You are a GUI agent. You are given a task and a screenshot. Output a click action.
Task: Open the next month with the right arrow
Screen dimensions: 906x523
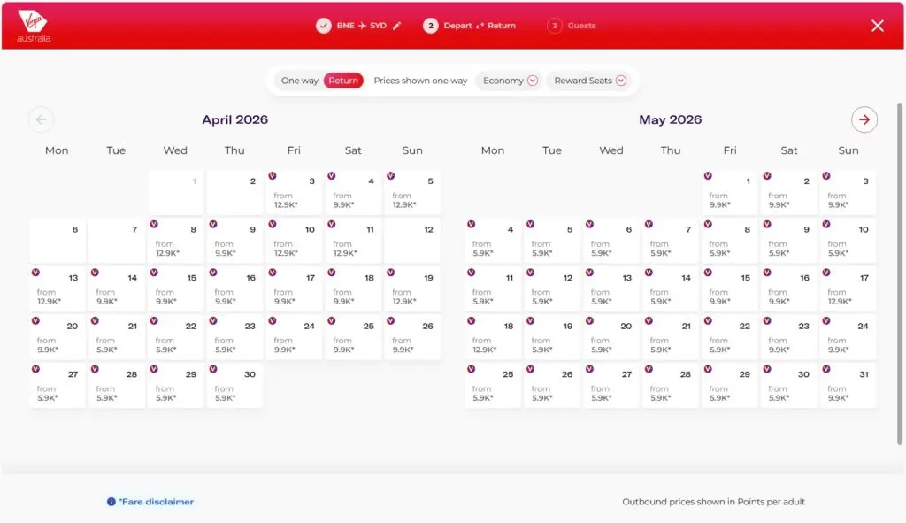[864, 119]
